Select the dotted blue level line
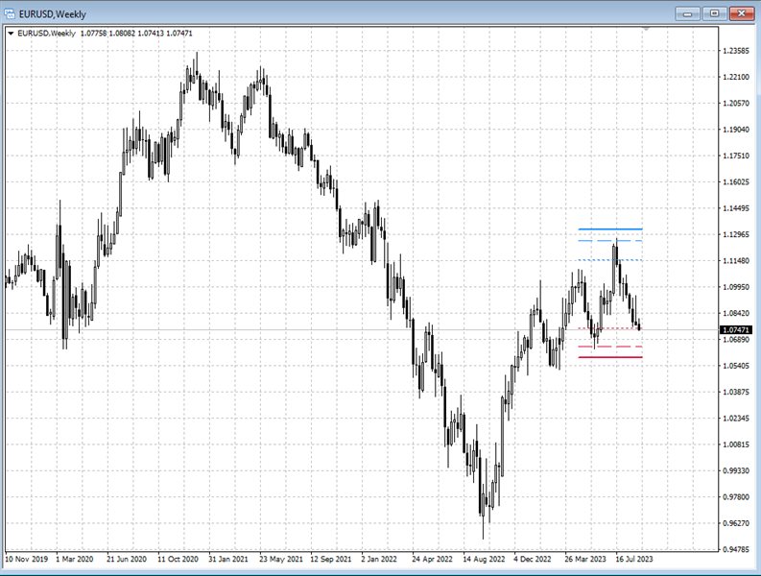This screenshot has height=576, width=761. (610, 260)
